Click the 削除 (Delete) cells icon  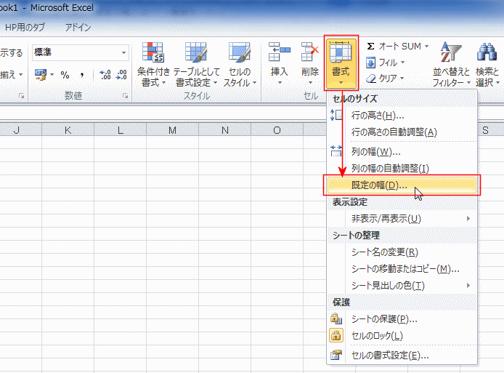310,52
